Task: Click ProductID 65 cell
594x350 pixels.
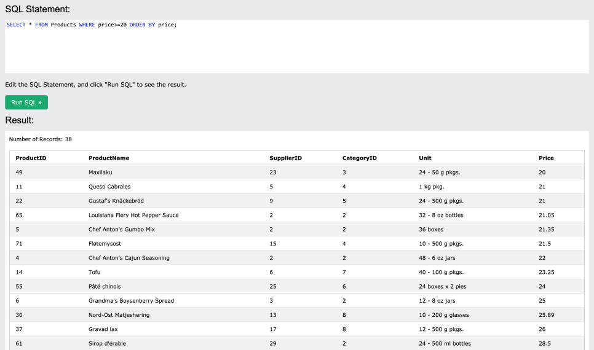Action: pos(19,215)
